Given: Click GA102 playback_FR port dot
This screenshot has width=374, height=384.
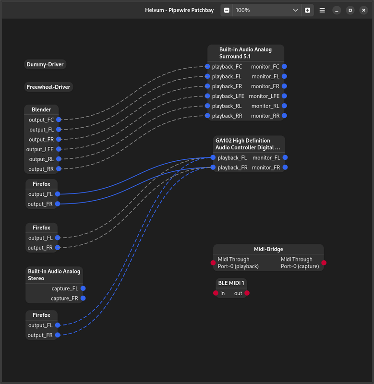Looking at the screenshot, I should [213, 167].
